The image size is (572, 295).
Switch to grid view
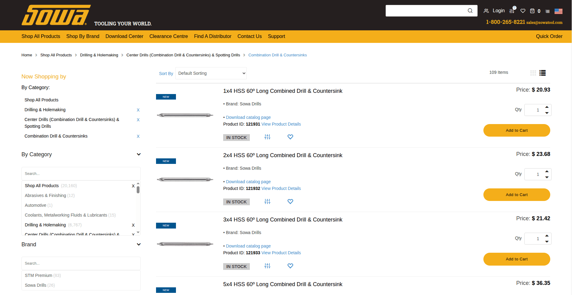coord(533,73)
